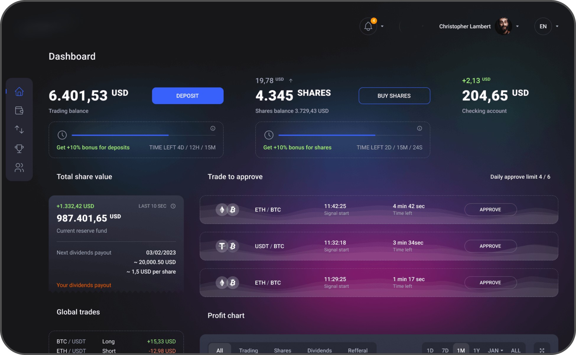
Task: Switch to the Trading chart tab
Action: (x=248, y=350)
